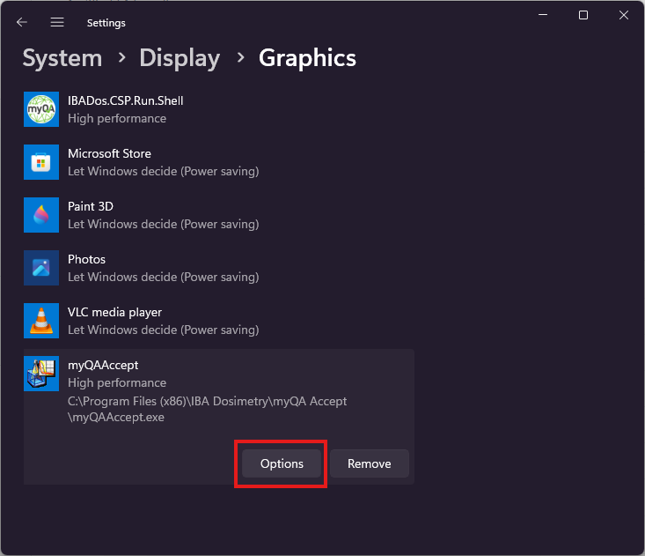Maximize the Settings window
The height and width of the screenshot is (556, 645).
click(x=583, y=15)
